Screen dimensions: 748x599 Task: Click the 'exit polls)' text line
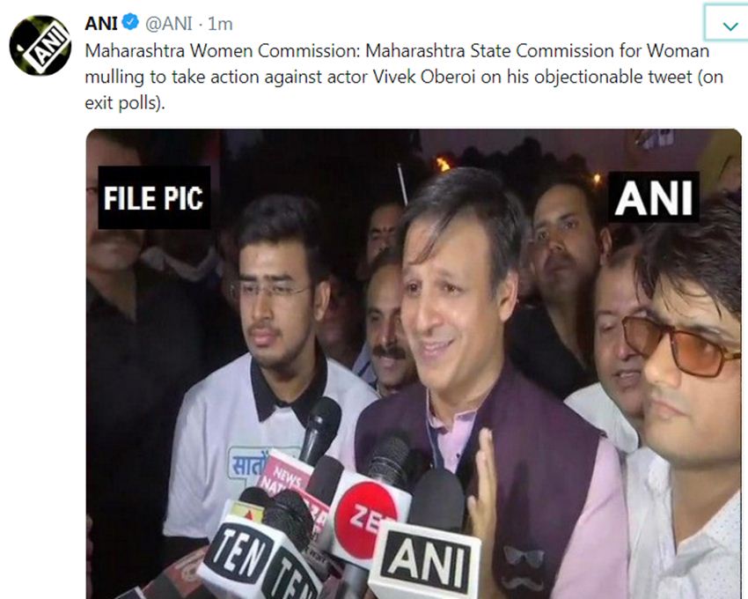[x=124, y=103]
